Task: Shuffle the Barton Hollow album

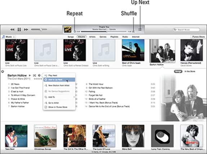Action: [35, 76]
